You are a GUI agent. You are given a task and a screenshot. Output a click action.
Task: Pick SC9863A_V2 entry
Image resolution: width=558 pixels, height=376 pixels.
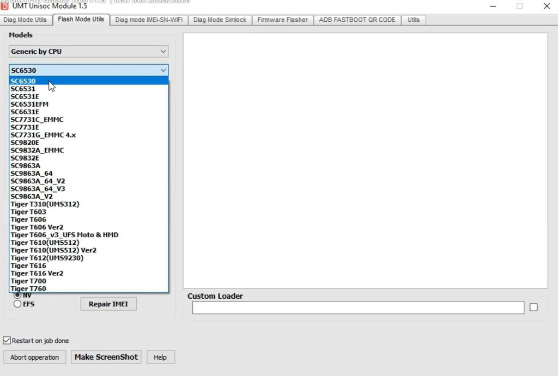tap(89, 196)
